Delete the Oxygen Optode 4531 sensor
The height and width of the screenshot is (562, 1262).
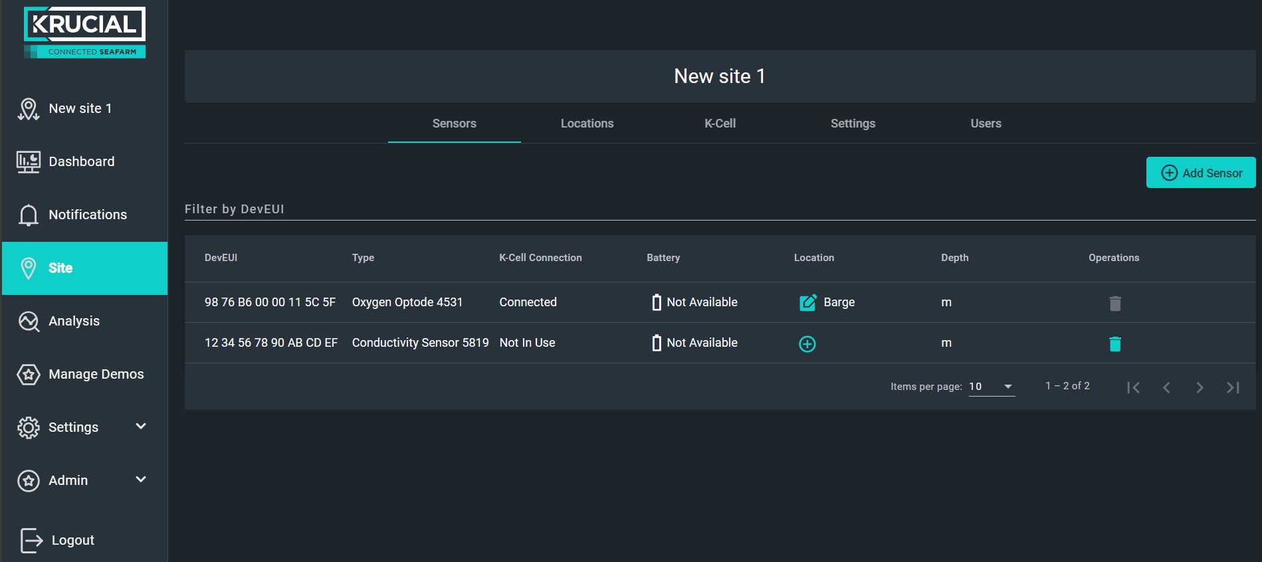pyautogui.click(x=1115, y=304)
